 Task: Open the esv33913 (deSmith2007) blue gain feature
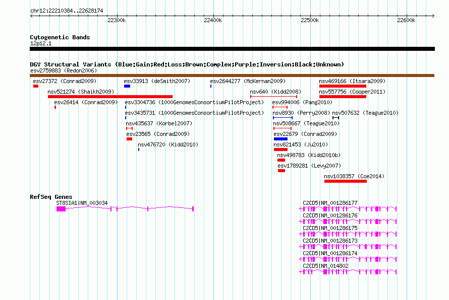tap(127, 86)
